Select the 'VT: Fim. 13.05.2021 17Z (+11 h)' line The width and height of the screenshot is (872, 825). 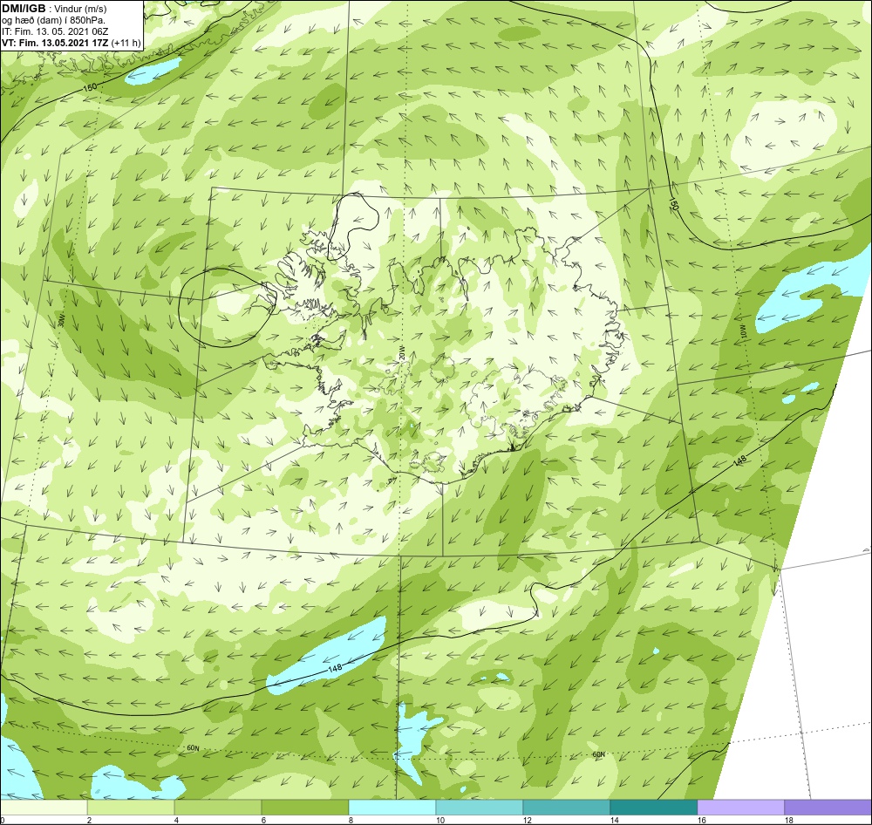(x=72, y=42)
